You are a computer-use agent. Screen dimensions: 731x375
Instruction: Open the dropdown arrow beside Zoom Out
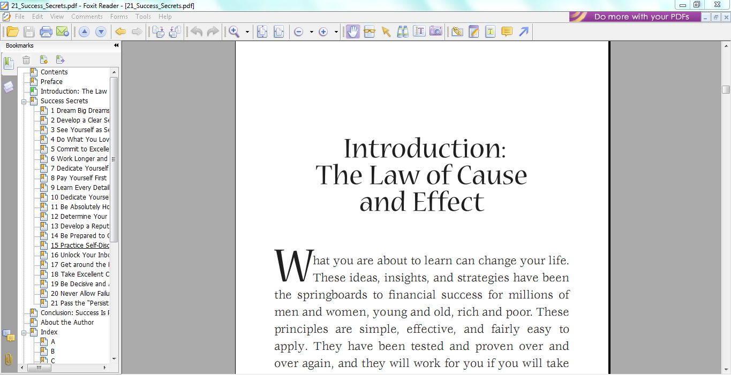pos(311,32)
